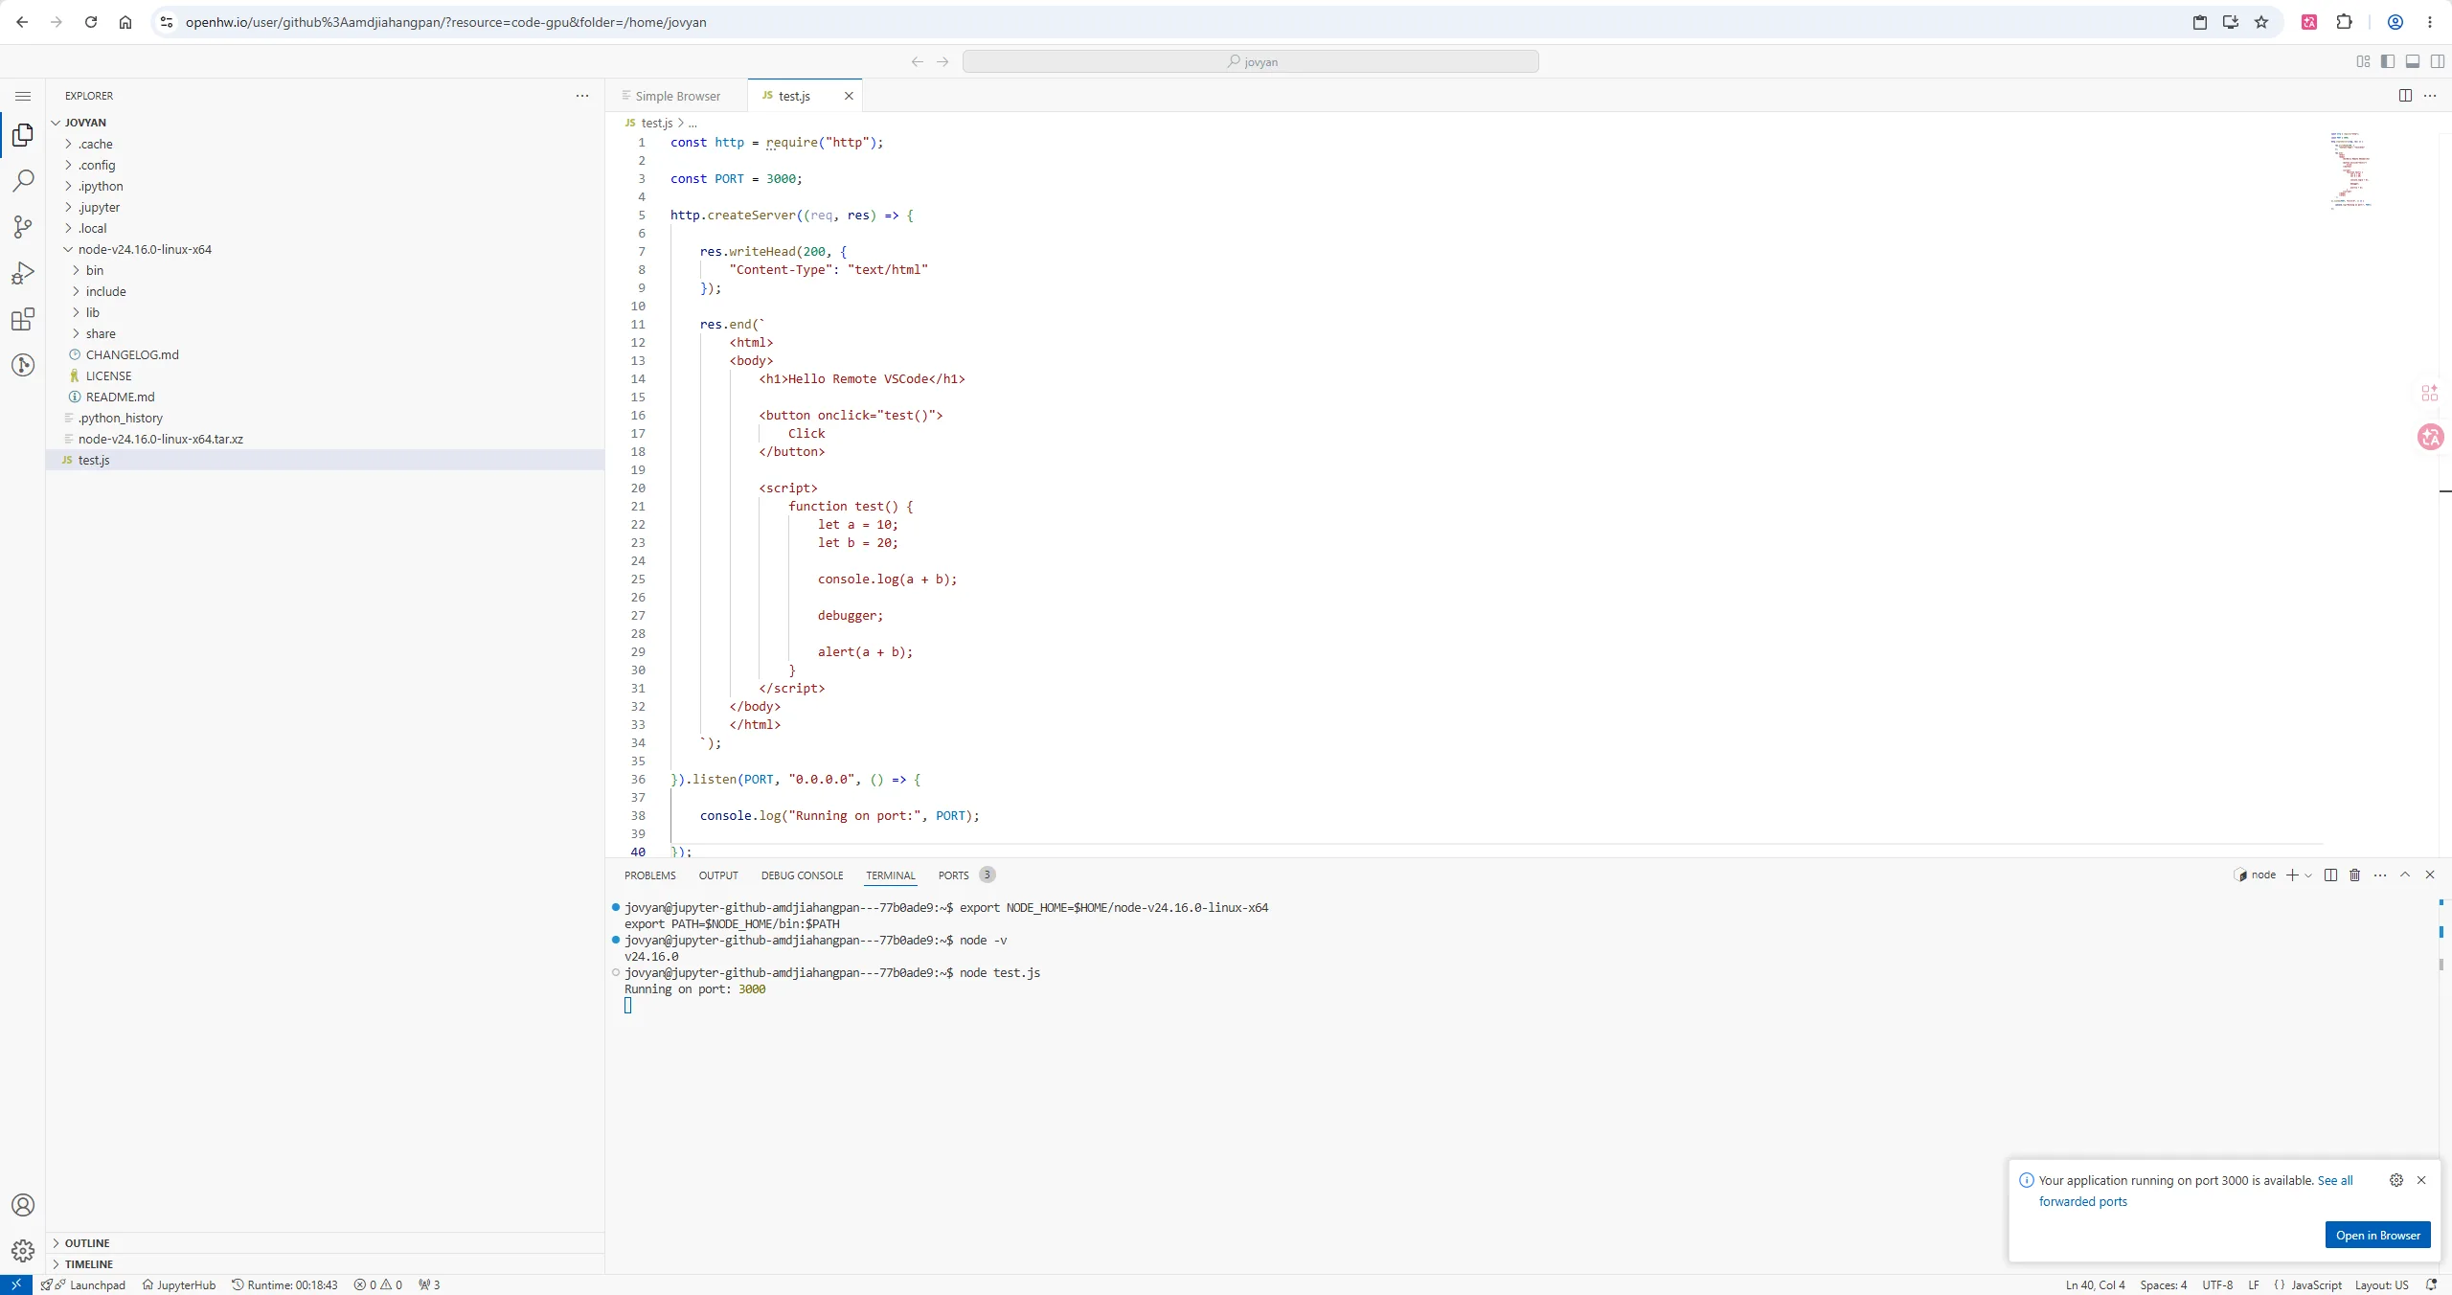
Task: Maximize the terminal panel size
Action: 2405,875
